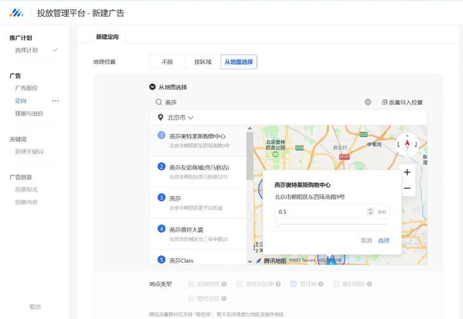Click the number 3 result marker
This screenshot has height=319, width=463.
(x=161, y=197)
